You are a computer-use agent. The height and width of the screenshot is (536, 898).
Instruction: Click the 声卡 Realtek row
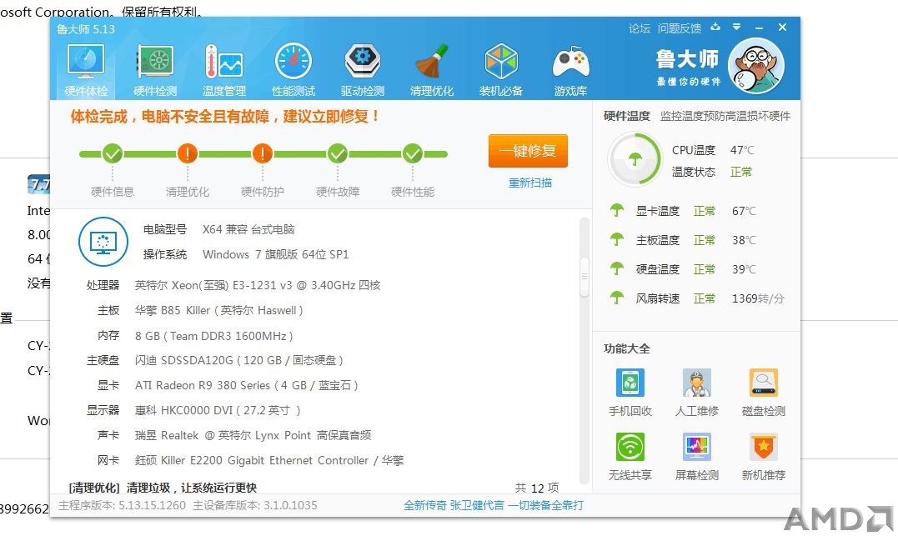[x=233, y=435]
